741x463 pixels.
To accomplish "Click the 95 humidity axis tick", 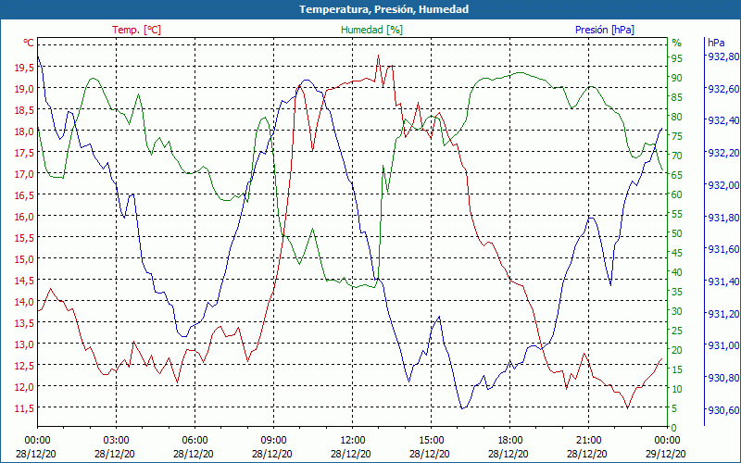I will 677,58.
